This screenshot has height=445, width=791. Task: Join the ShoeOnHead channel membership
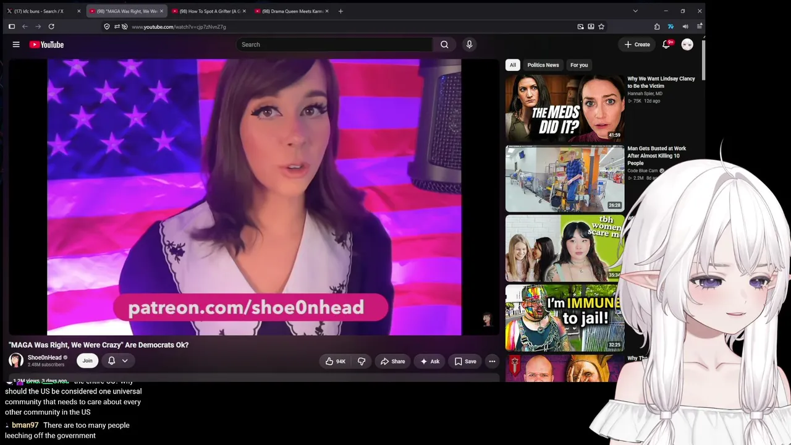87,361
